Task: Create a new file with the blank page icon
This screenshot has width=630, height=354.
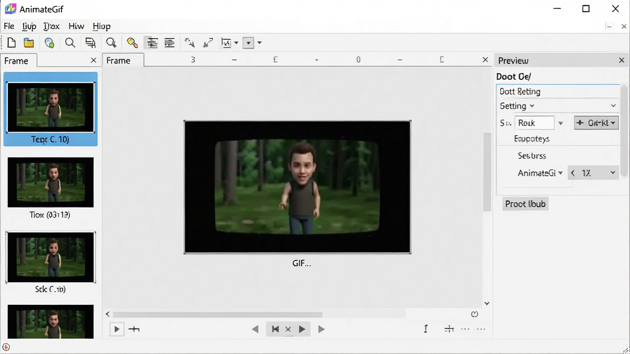Action: pos(11,42)
